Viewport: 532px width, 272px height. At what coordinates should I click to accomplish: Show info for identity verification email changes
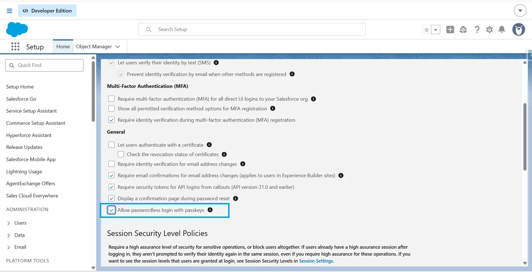243,164
